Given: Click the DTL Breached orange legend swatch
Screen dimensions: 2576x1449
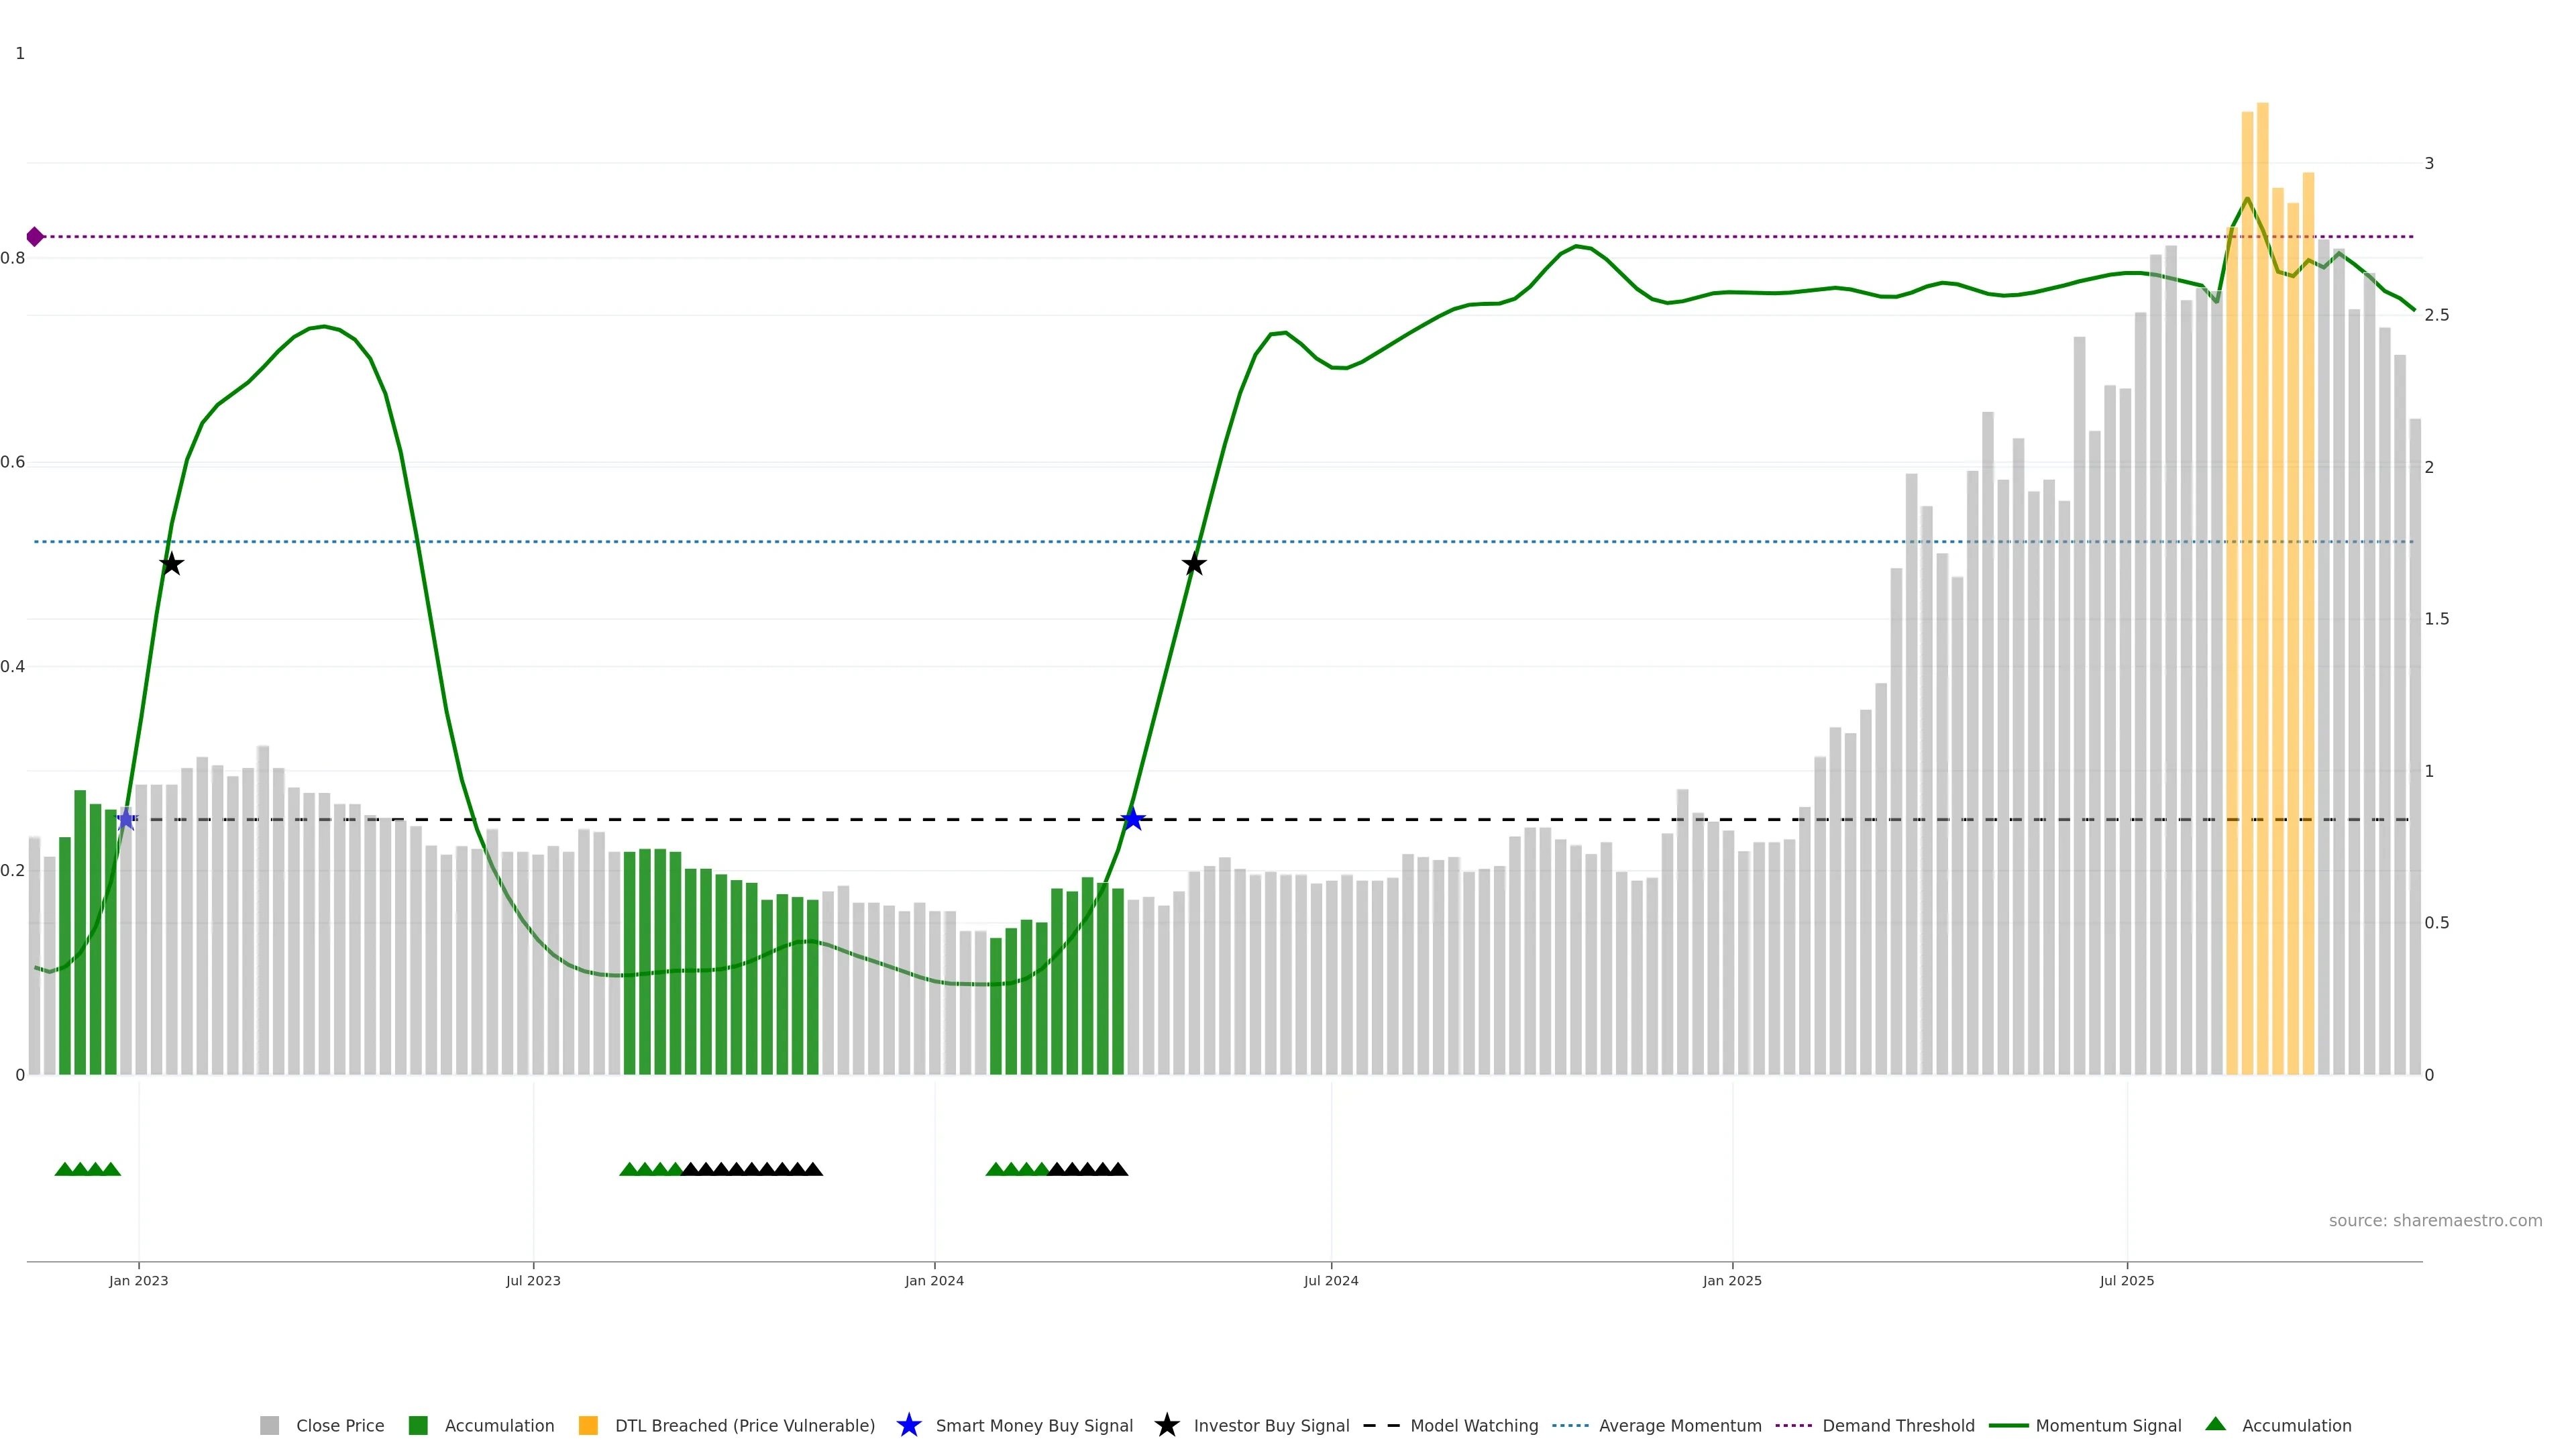Looking at the screenshot, I should pyautogui.click(x=588, y=1426).
